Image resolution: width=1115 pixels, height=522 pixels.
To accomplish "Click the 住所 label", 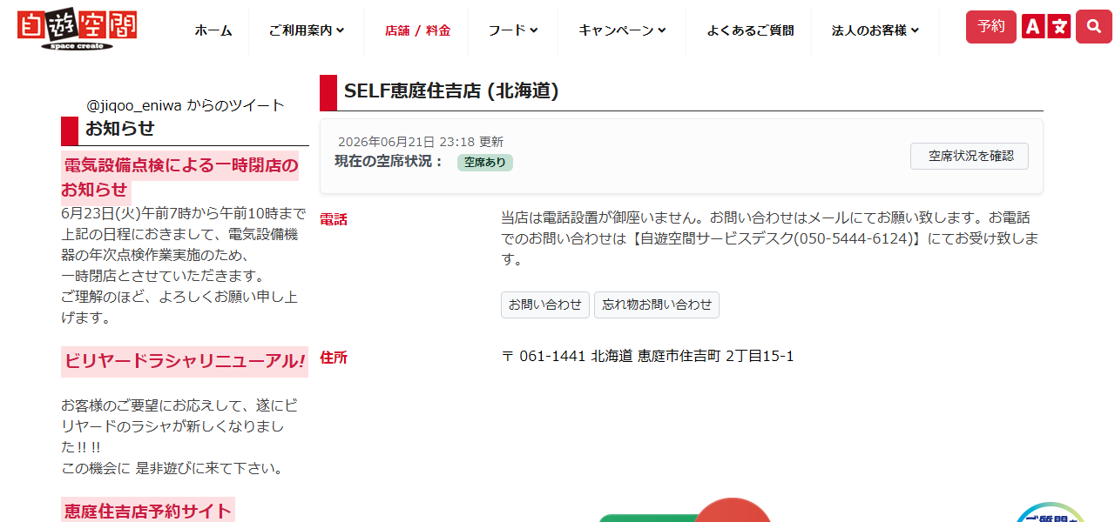I will pyautogui.click(x=334, y=358).
